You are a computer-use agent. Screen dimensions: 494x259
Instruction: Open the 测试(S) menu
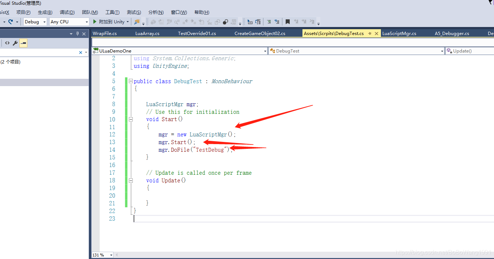click(134, 12)
